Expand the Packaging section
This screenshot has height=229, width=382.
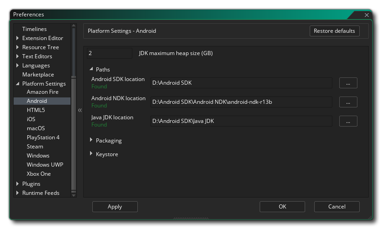[x=91, y=140]
